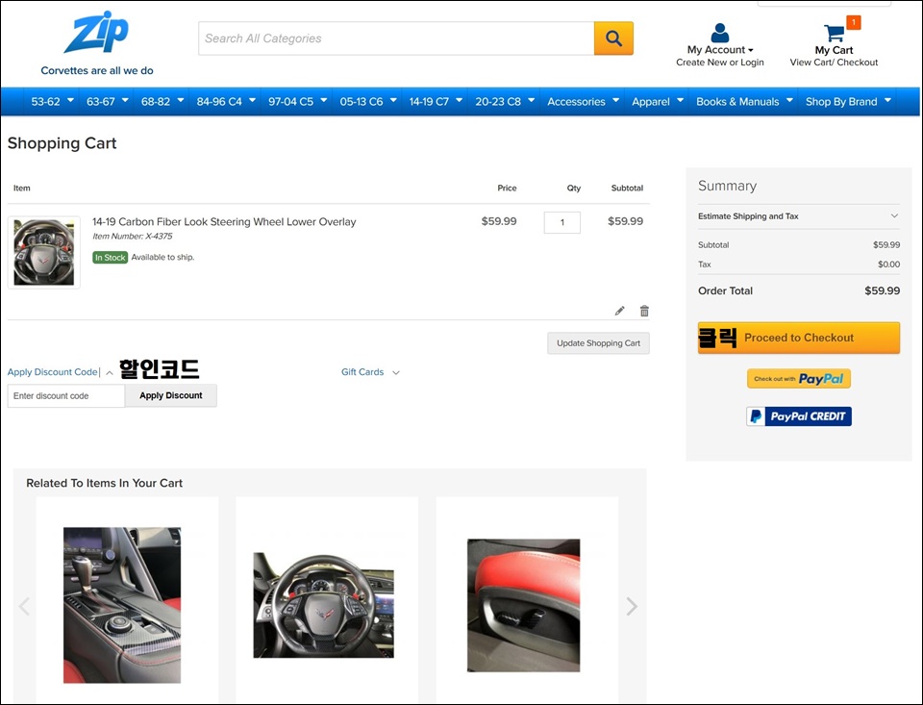Open the 68-82 menu
Screen dimensions: 923x705
162,101
